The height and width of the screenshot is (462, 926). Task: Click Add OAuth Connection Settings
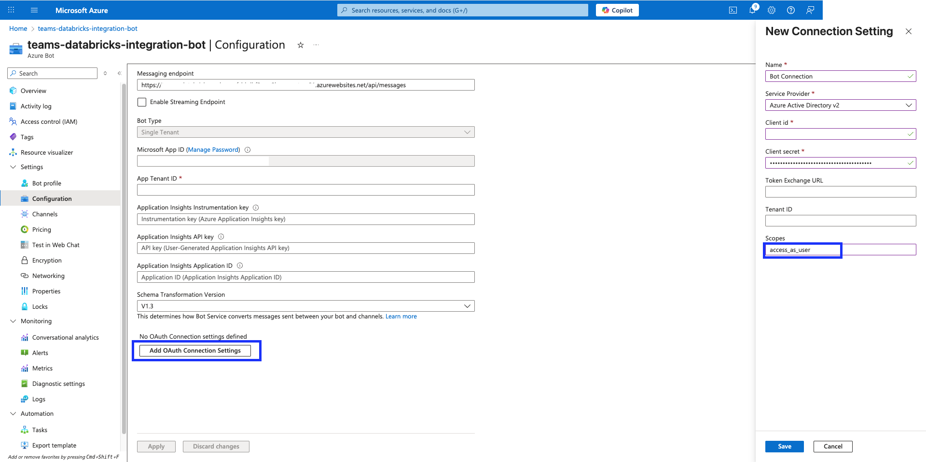[195, 350]
